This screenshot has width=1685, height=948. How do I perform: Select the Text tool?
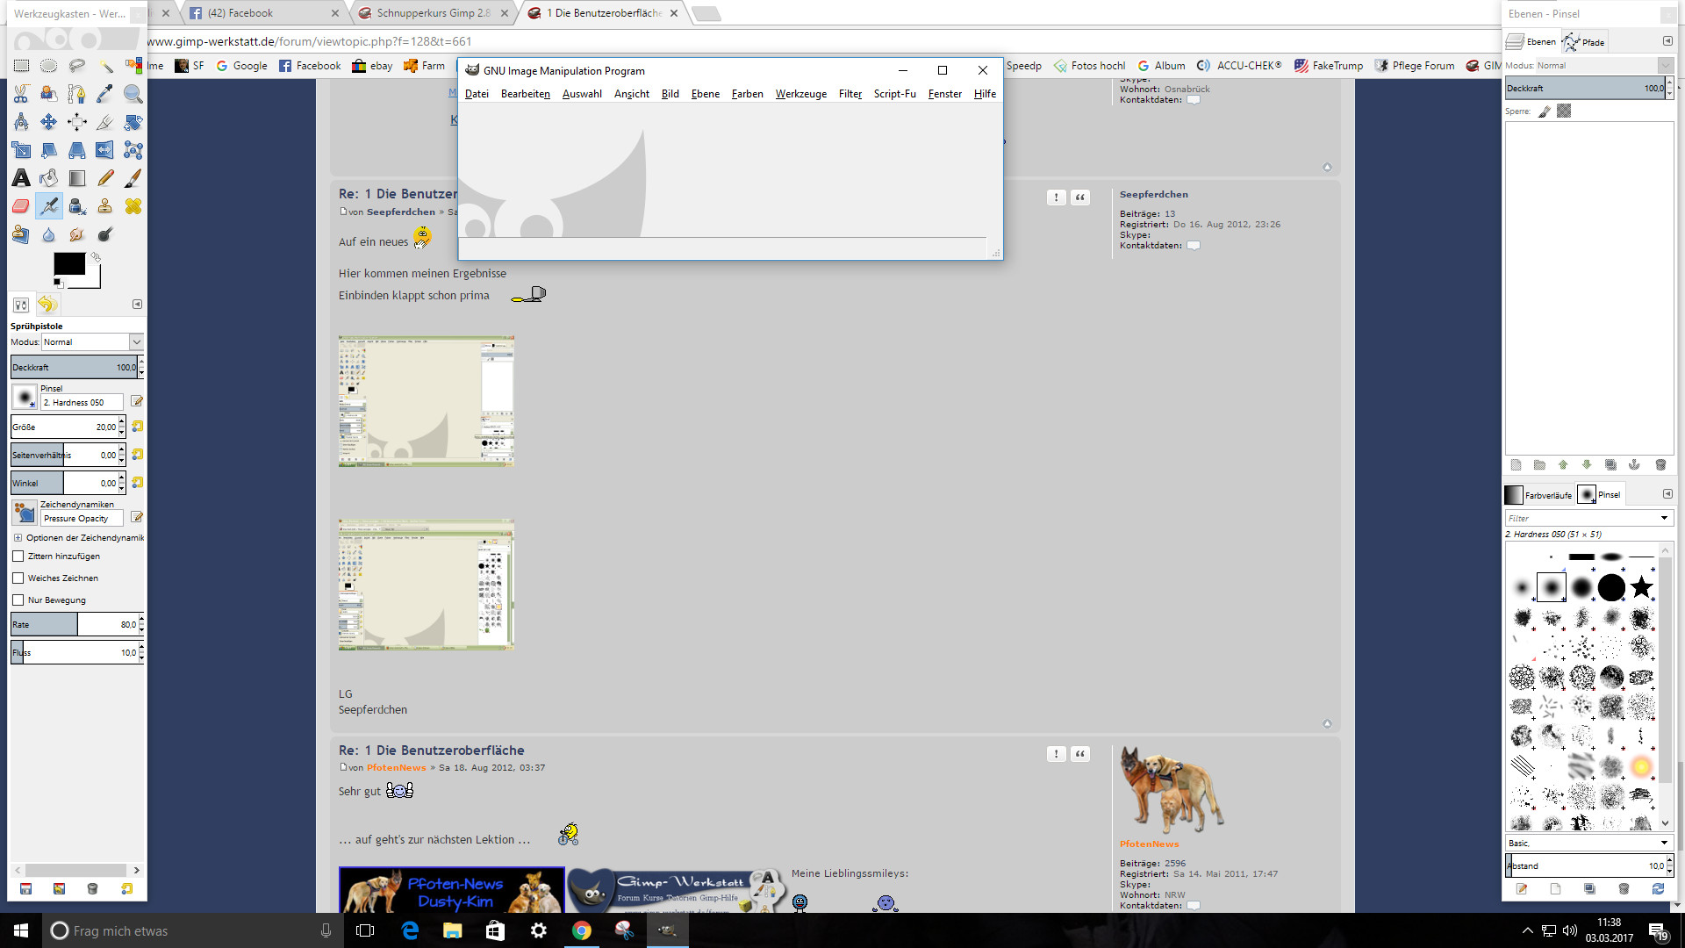(x=21, y=178)
